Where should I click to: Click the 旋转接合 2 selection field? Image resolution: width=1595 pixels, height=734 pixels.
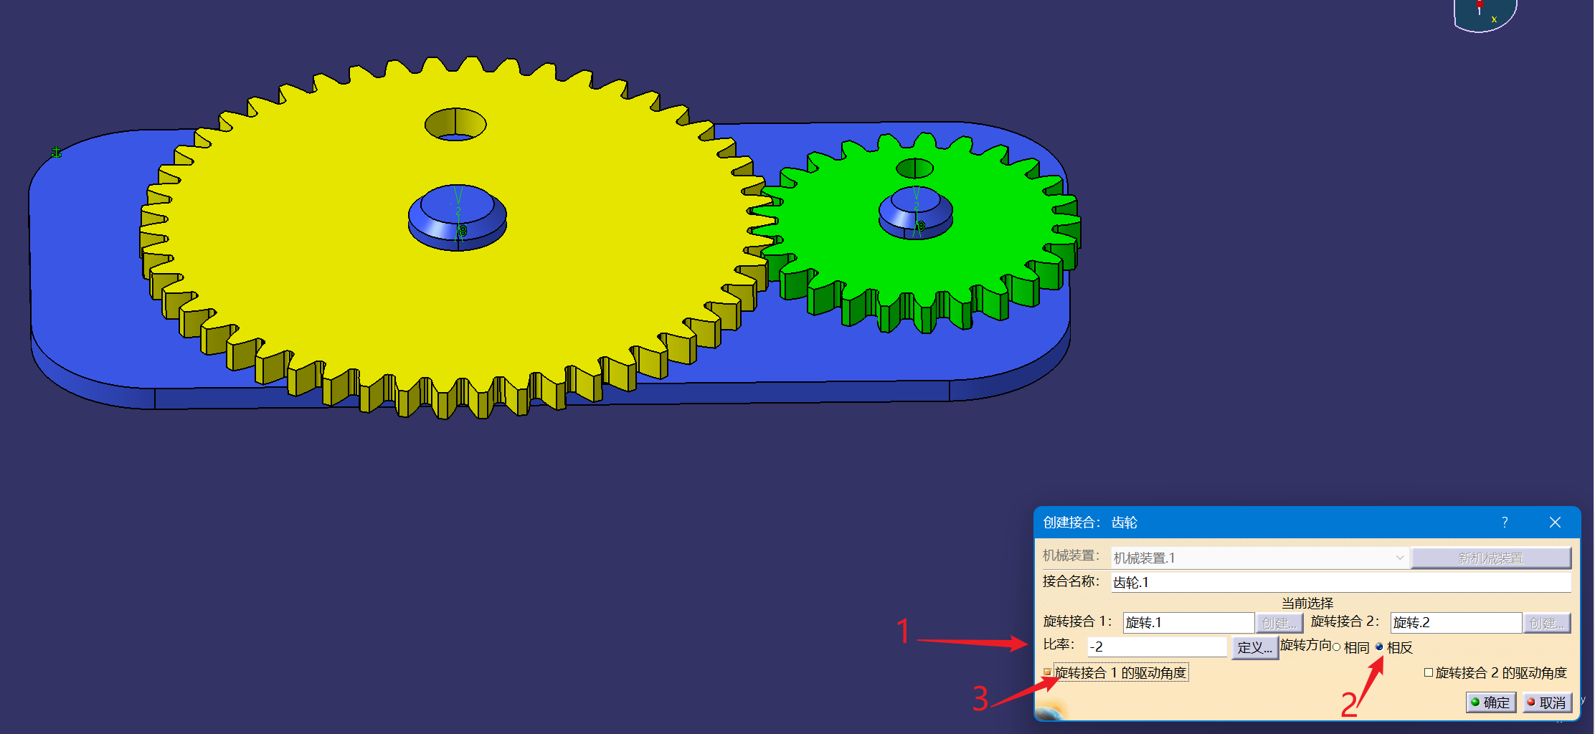(x=1455, y=622)
